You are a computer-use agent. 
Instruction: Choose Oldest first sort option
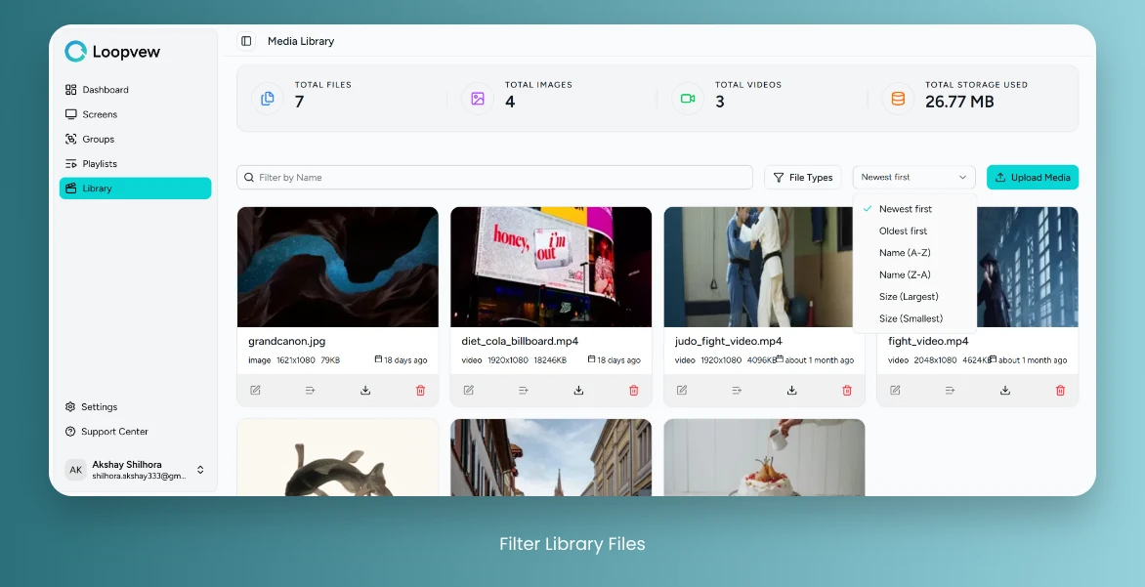pyautogui.click(x=914, y=231)
